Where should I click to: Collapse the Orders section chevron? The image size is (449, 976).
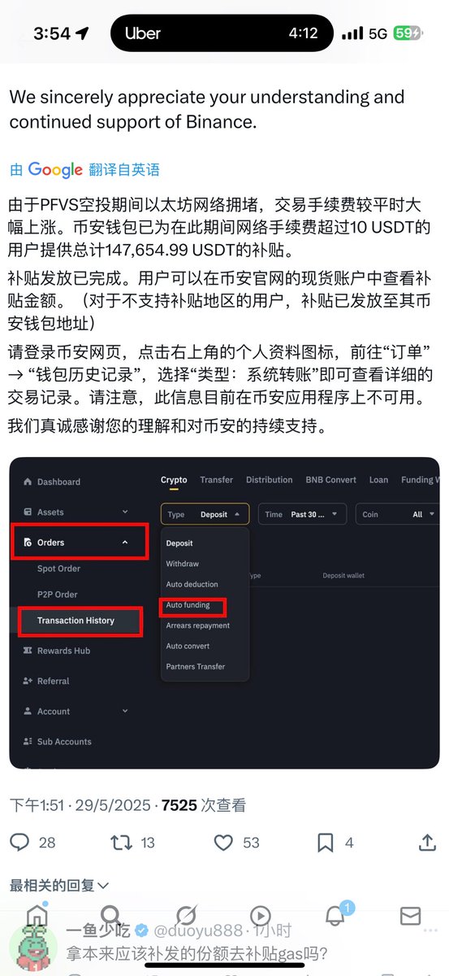tap(124, 542)
